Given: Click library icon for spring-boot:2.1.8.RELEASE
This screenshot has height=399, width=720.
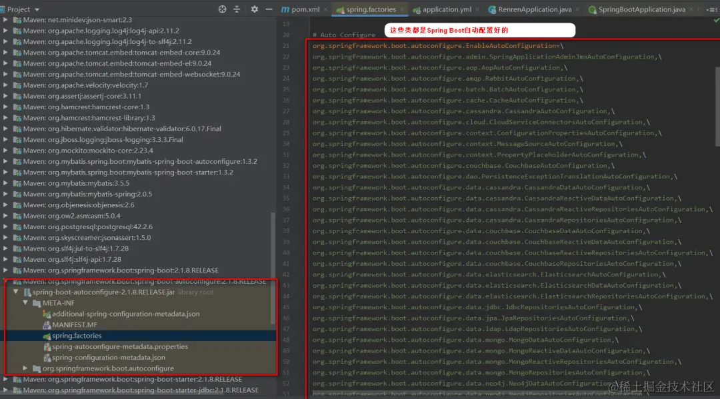Looking at the screenshot, I should click(17, 270).
